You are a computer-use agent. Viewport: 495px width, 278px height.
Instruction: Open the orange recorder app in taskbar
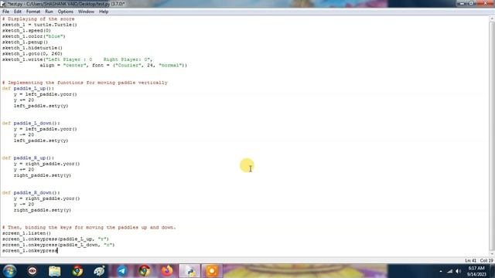212,271
